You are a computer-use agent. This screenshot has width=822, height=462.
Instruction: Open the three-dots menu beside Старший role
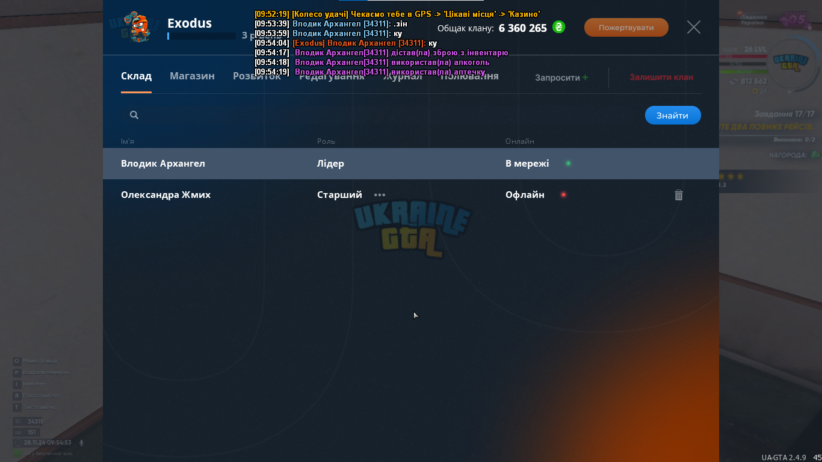380,195
